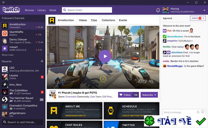This screenshot has height=128, width=208.
Task: Click AnneMunition logo in channel header
Action: [52, 20]
